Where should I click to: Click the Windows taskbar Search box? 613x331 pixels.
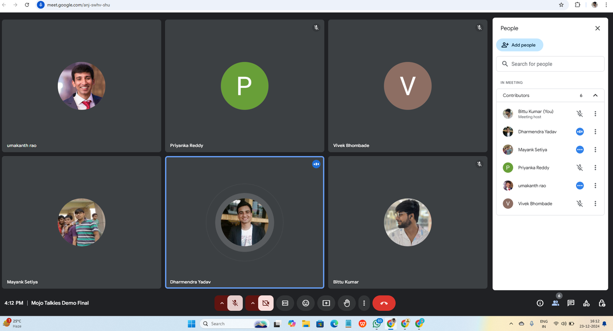234,324
